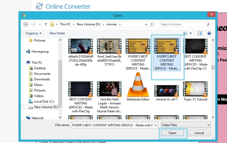Click the Cancel button

tap(199, 133)
